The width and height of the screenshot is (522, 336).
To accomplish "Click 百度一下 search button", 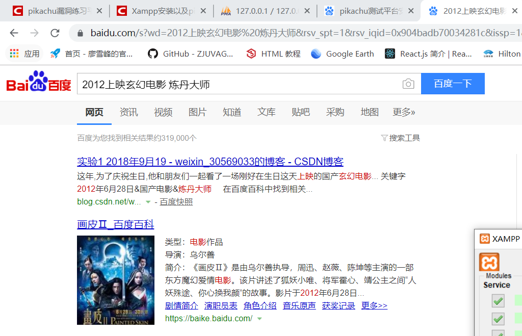I will tap(453, 84).
